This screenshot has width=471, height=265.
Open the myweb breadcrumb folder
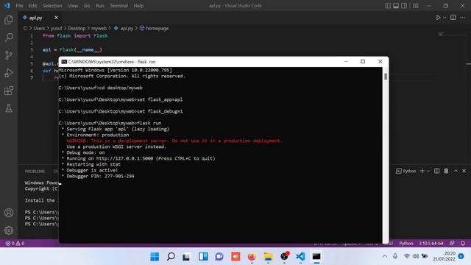99,28
